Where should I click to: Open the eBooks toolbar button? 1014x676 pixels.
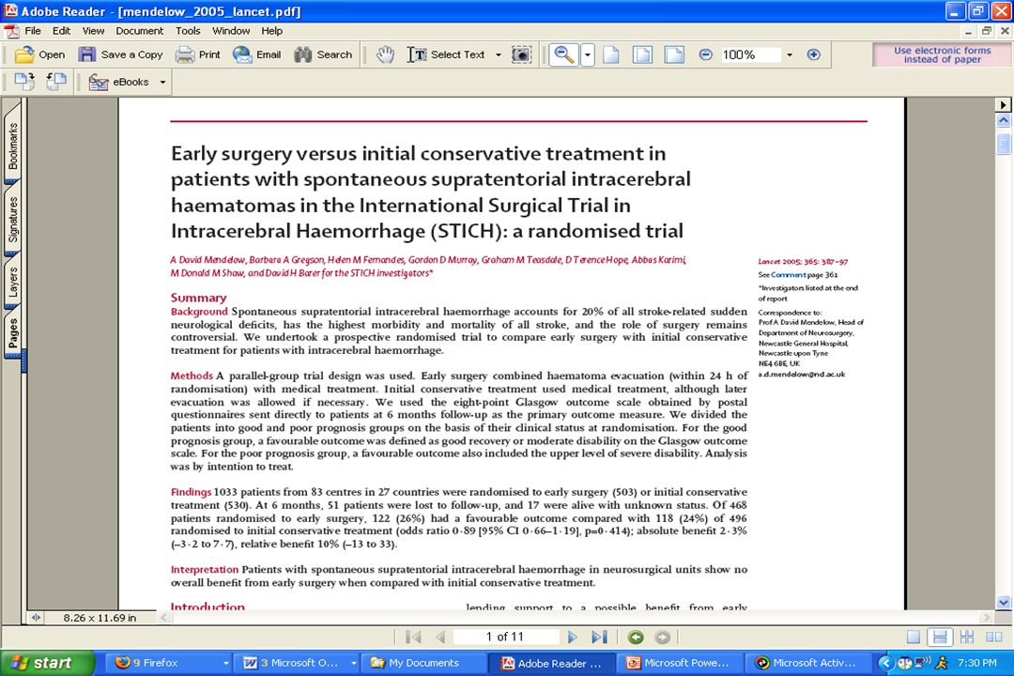[119, 83]
